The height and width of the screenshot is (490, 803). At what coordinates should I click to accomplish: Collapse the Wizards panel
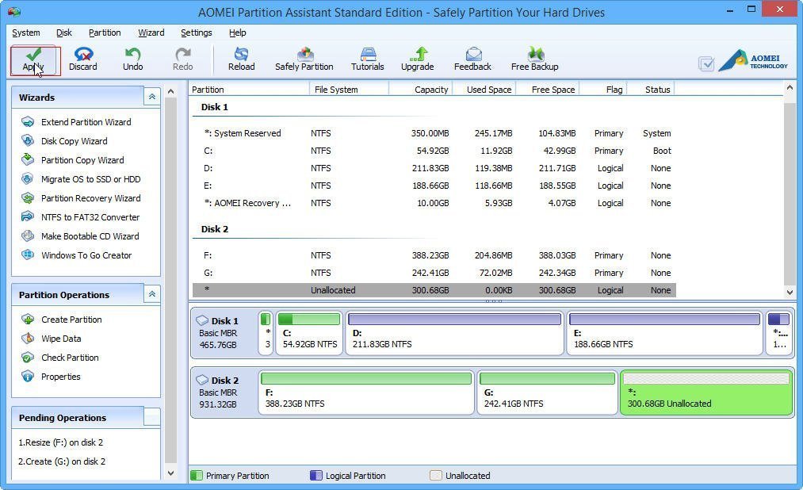(152, 97)
